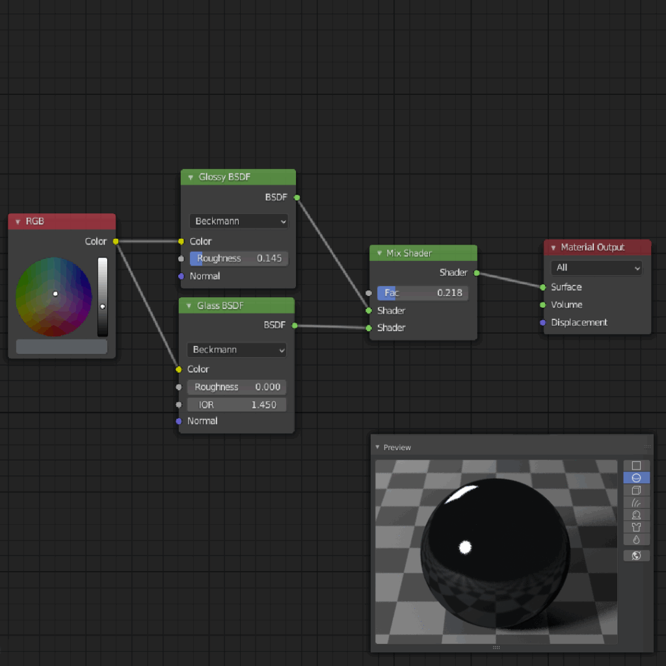Image resolution: width=666 pixels, height=666 pixels.
Task: Select the sphere preview shape
Action: pos(636,477)
